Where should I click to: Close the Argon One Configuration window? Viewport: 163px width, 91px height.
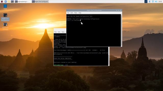click(121, 10)
